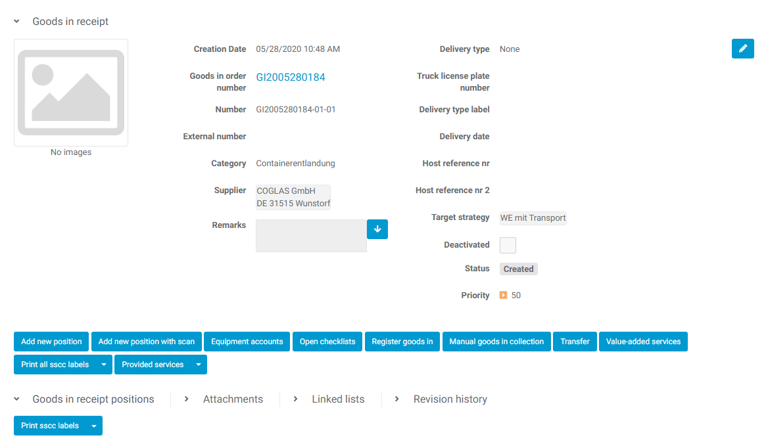This screenshot has height=446, width=768.
Task: Open the Provided services dropdown arrow
Action: point(199,365)
